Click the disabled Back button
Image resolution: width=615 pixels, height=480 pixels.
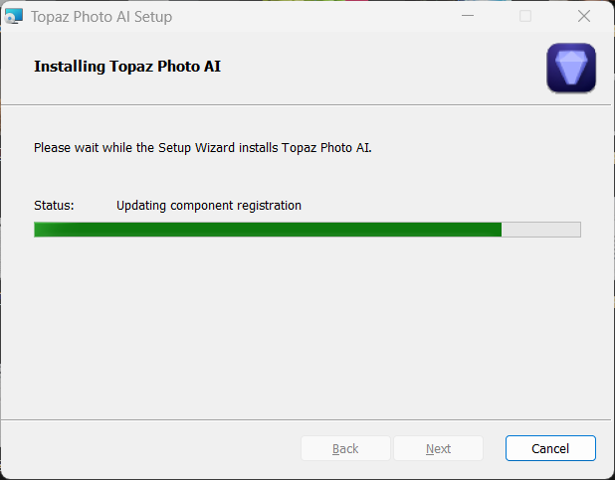pyautogui.click(x=345, y=448)
